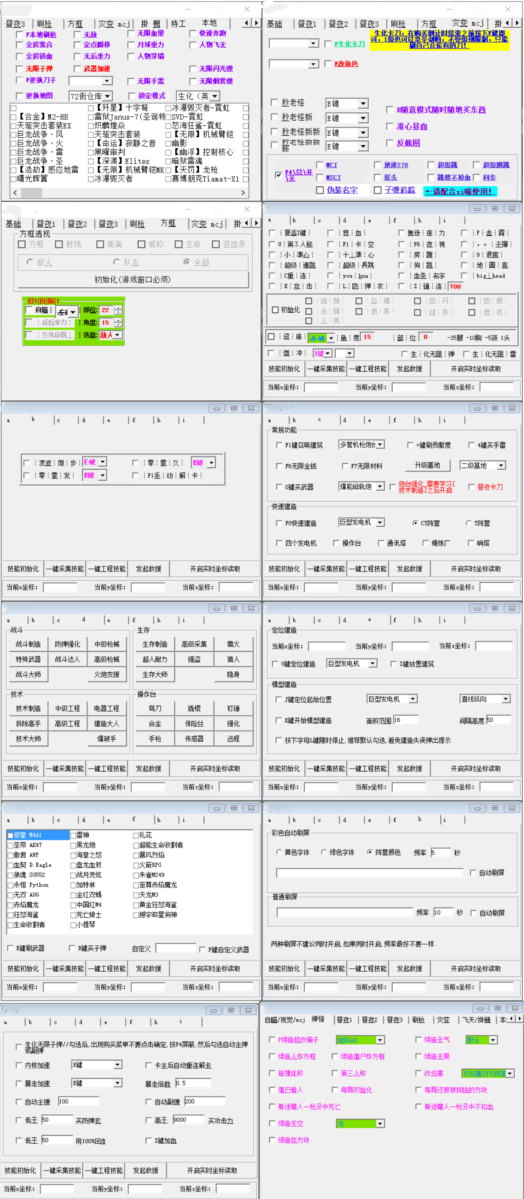Image resolution: width=524 pixels, height=1199 pixels.
Task: Click the 暴走倍数 input field
Action: [x=193, y=1083]
